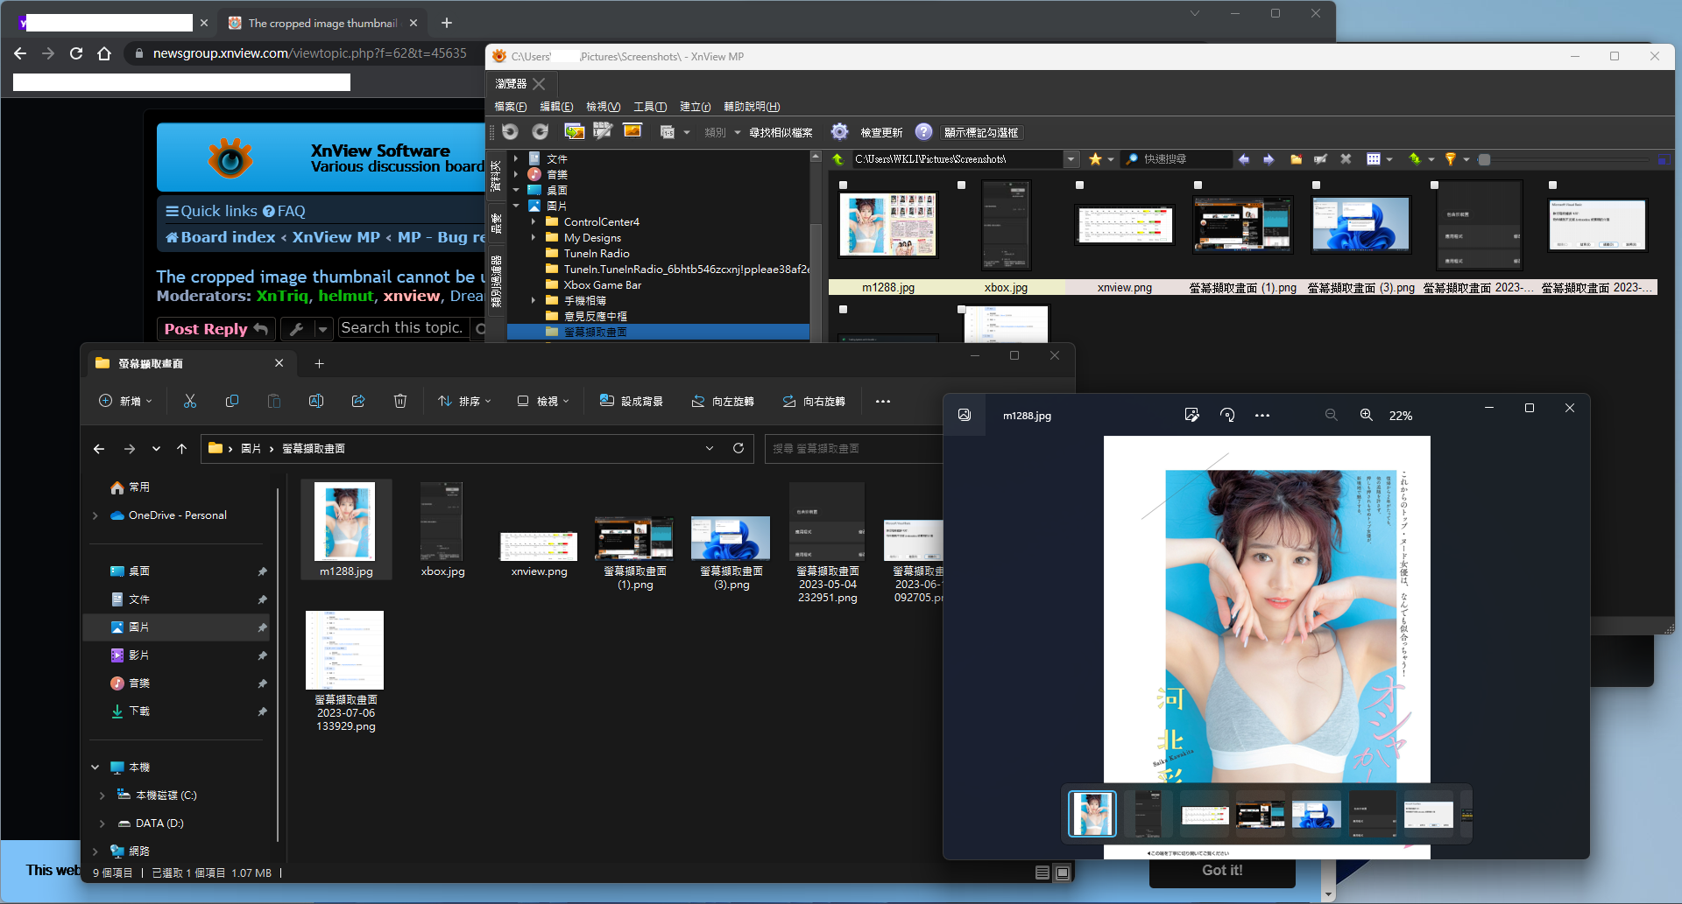Viewport: 1682px width, 904px height.
Task: Click the cut scissors icon in File Explorer
Action: pyautogui.click(x=190, y=402)
